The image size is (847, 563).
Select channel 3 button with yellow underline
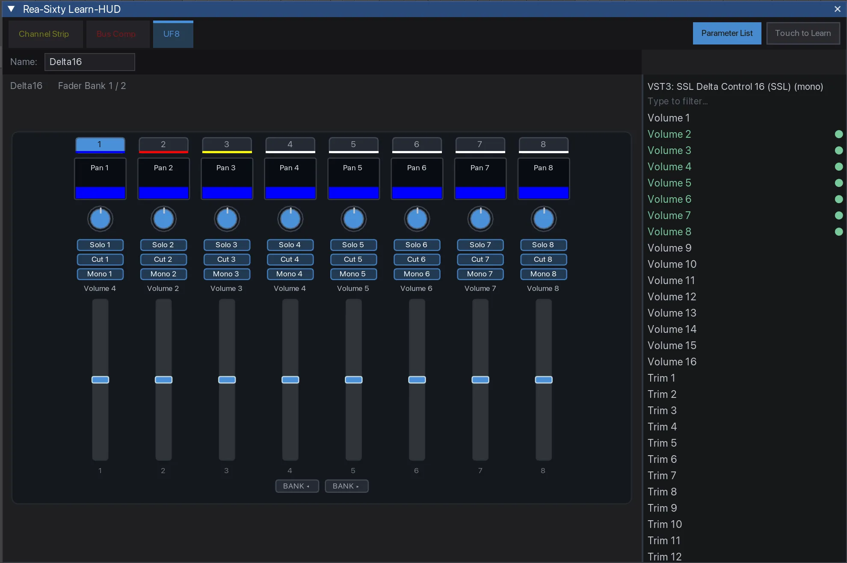point(227,145)
